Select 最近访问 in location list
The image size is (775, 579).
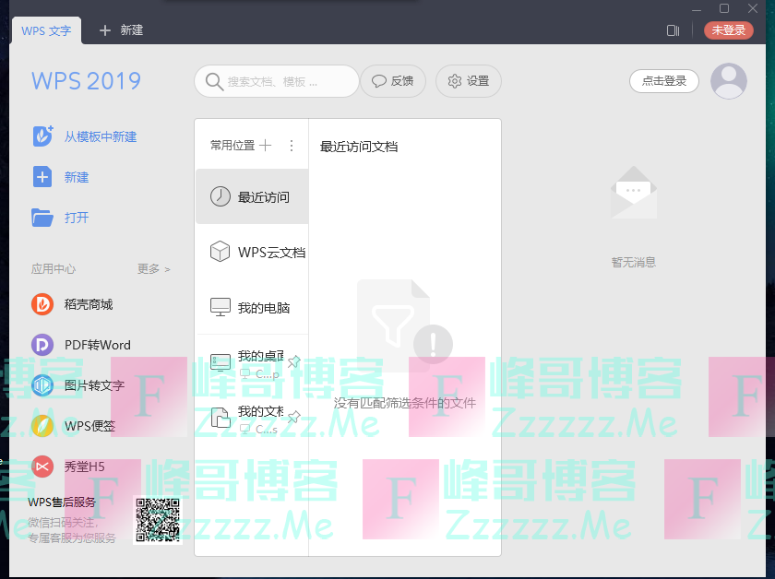[251, 196]
